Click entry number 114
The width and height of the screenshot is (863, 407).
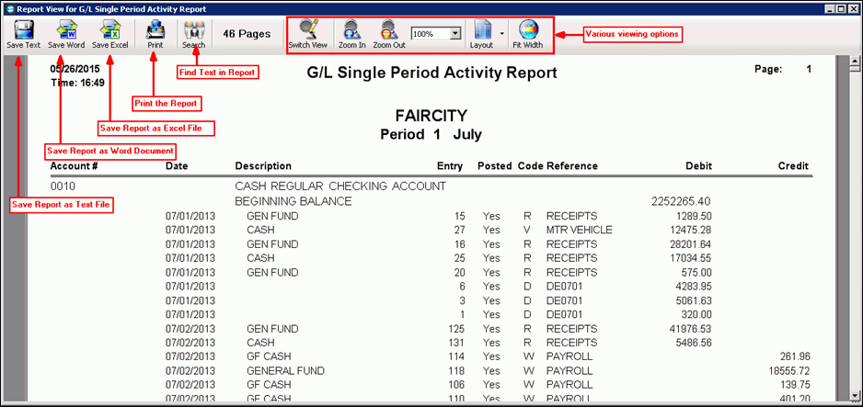[x=456, y=356]
